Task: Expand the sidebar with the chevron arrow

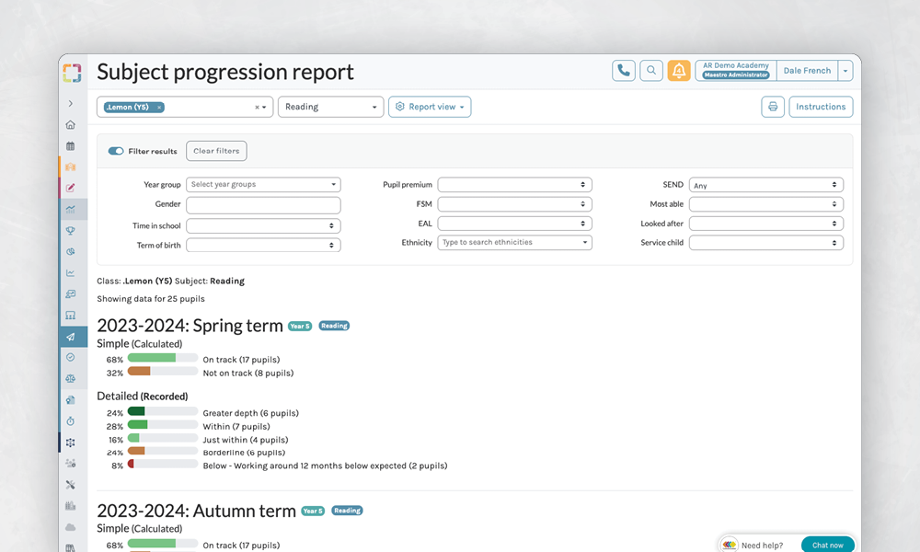Action: click(x=71, y=104)
